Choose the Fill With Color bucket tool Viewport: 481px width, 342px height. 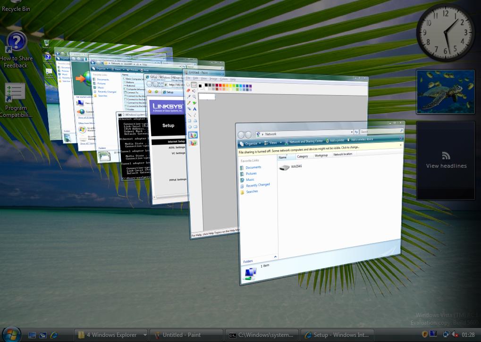[x=194, y=91]
